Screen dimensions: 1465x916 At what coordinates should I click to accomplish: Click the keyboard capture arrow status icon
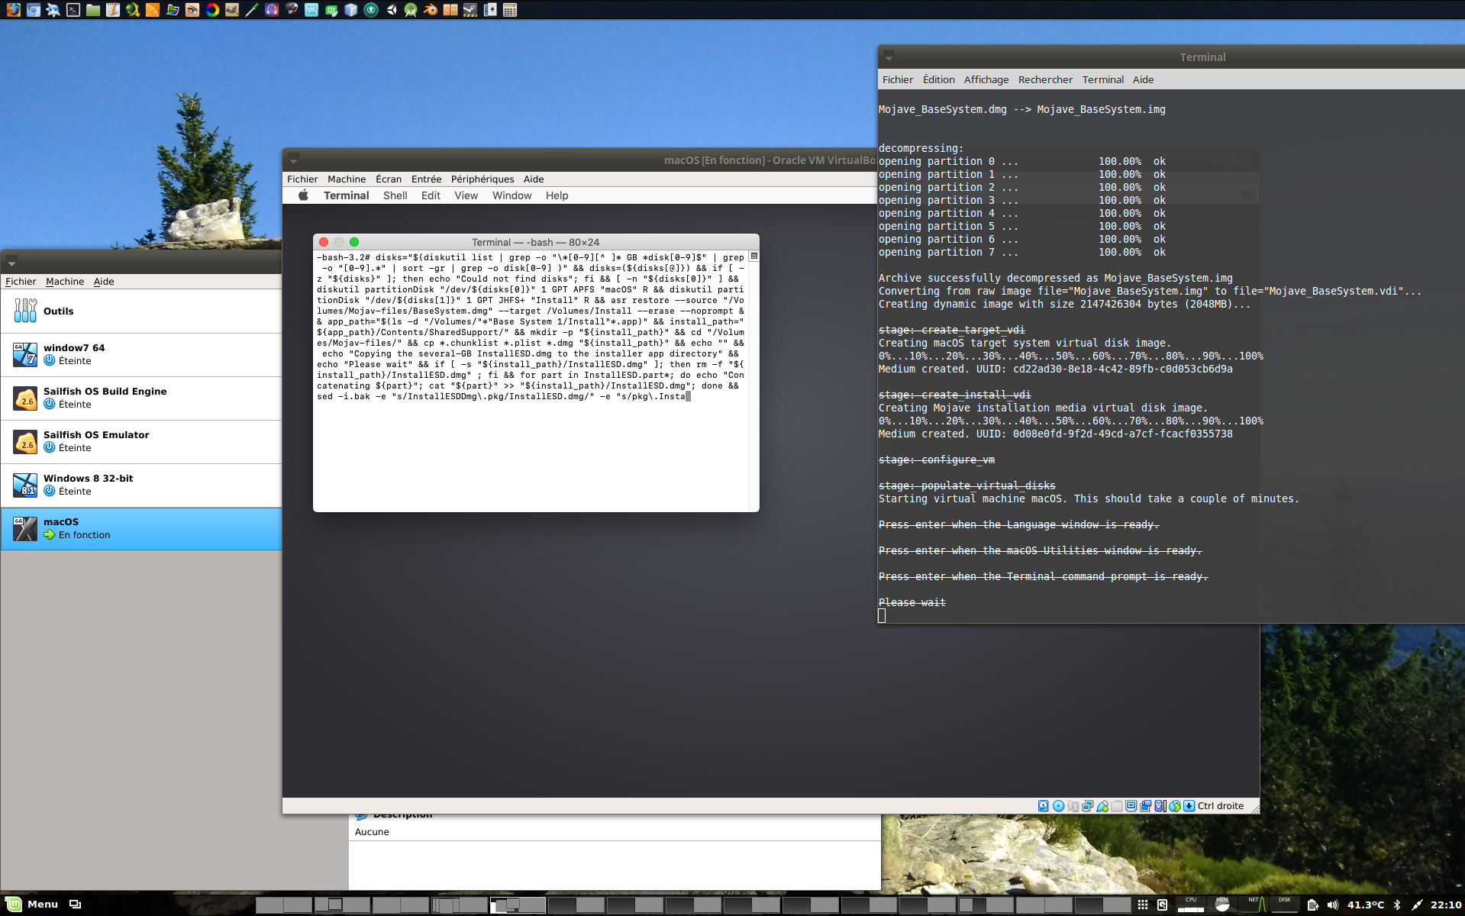(1189, 806)
